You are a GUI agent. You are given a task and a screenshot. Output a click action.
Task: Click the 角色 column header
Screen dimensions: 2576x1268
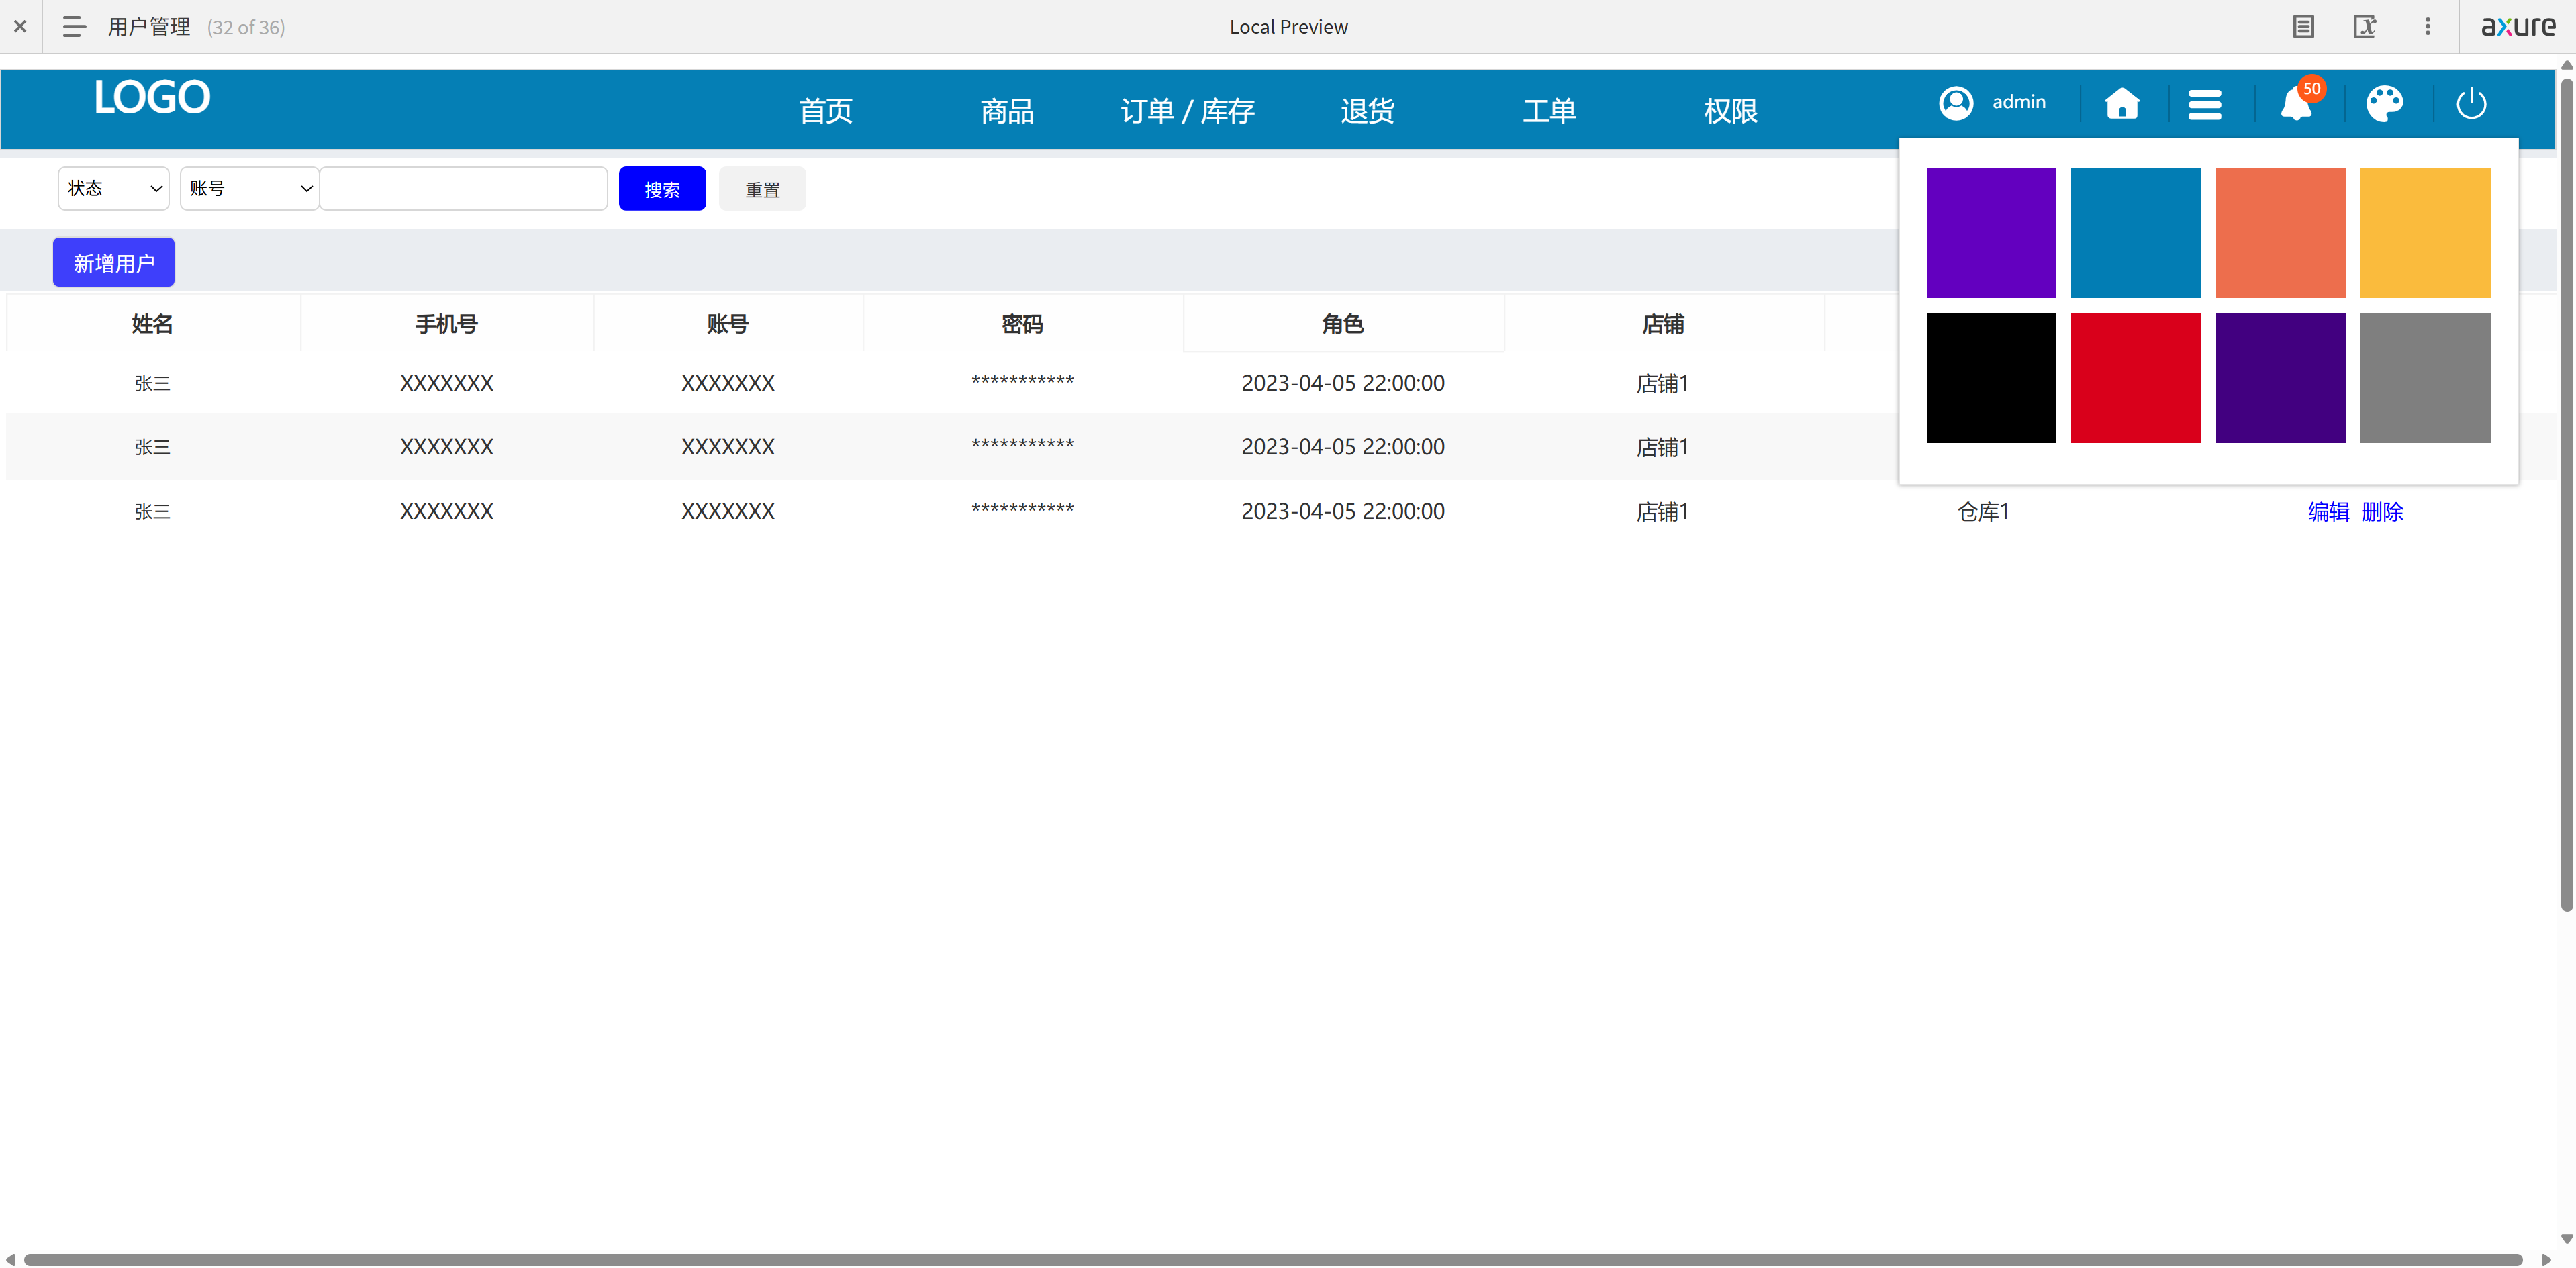pyautogui.click(x=1343, y=324)
